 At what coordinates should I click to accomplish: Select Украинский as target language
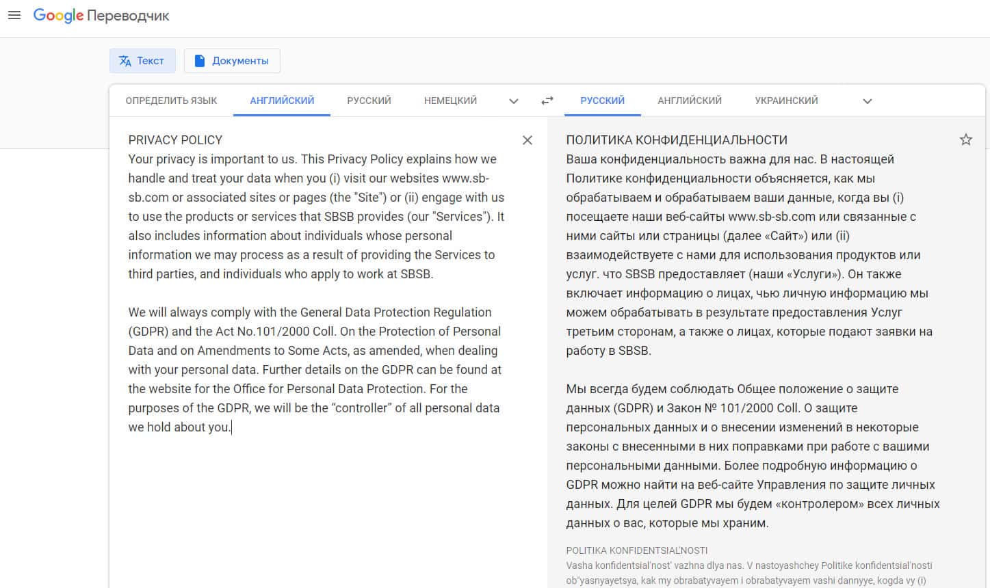(x=786, y=101)
